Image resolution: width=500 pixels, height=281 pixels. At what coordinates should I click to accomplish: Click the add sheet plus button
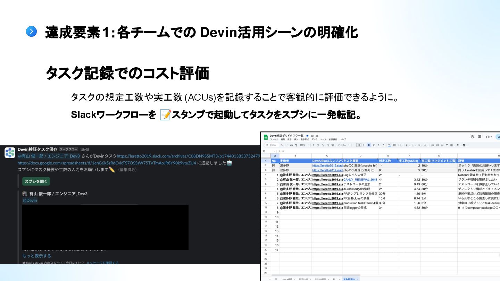(x=270, y=279)
